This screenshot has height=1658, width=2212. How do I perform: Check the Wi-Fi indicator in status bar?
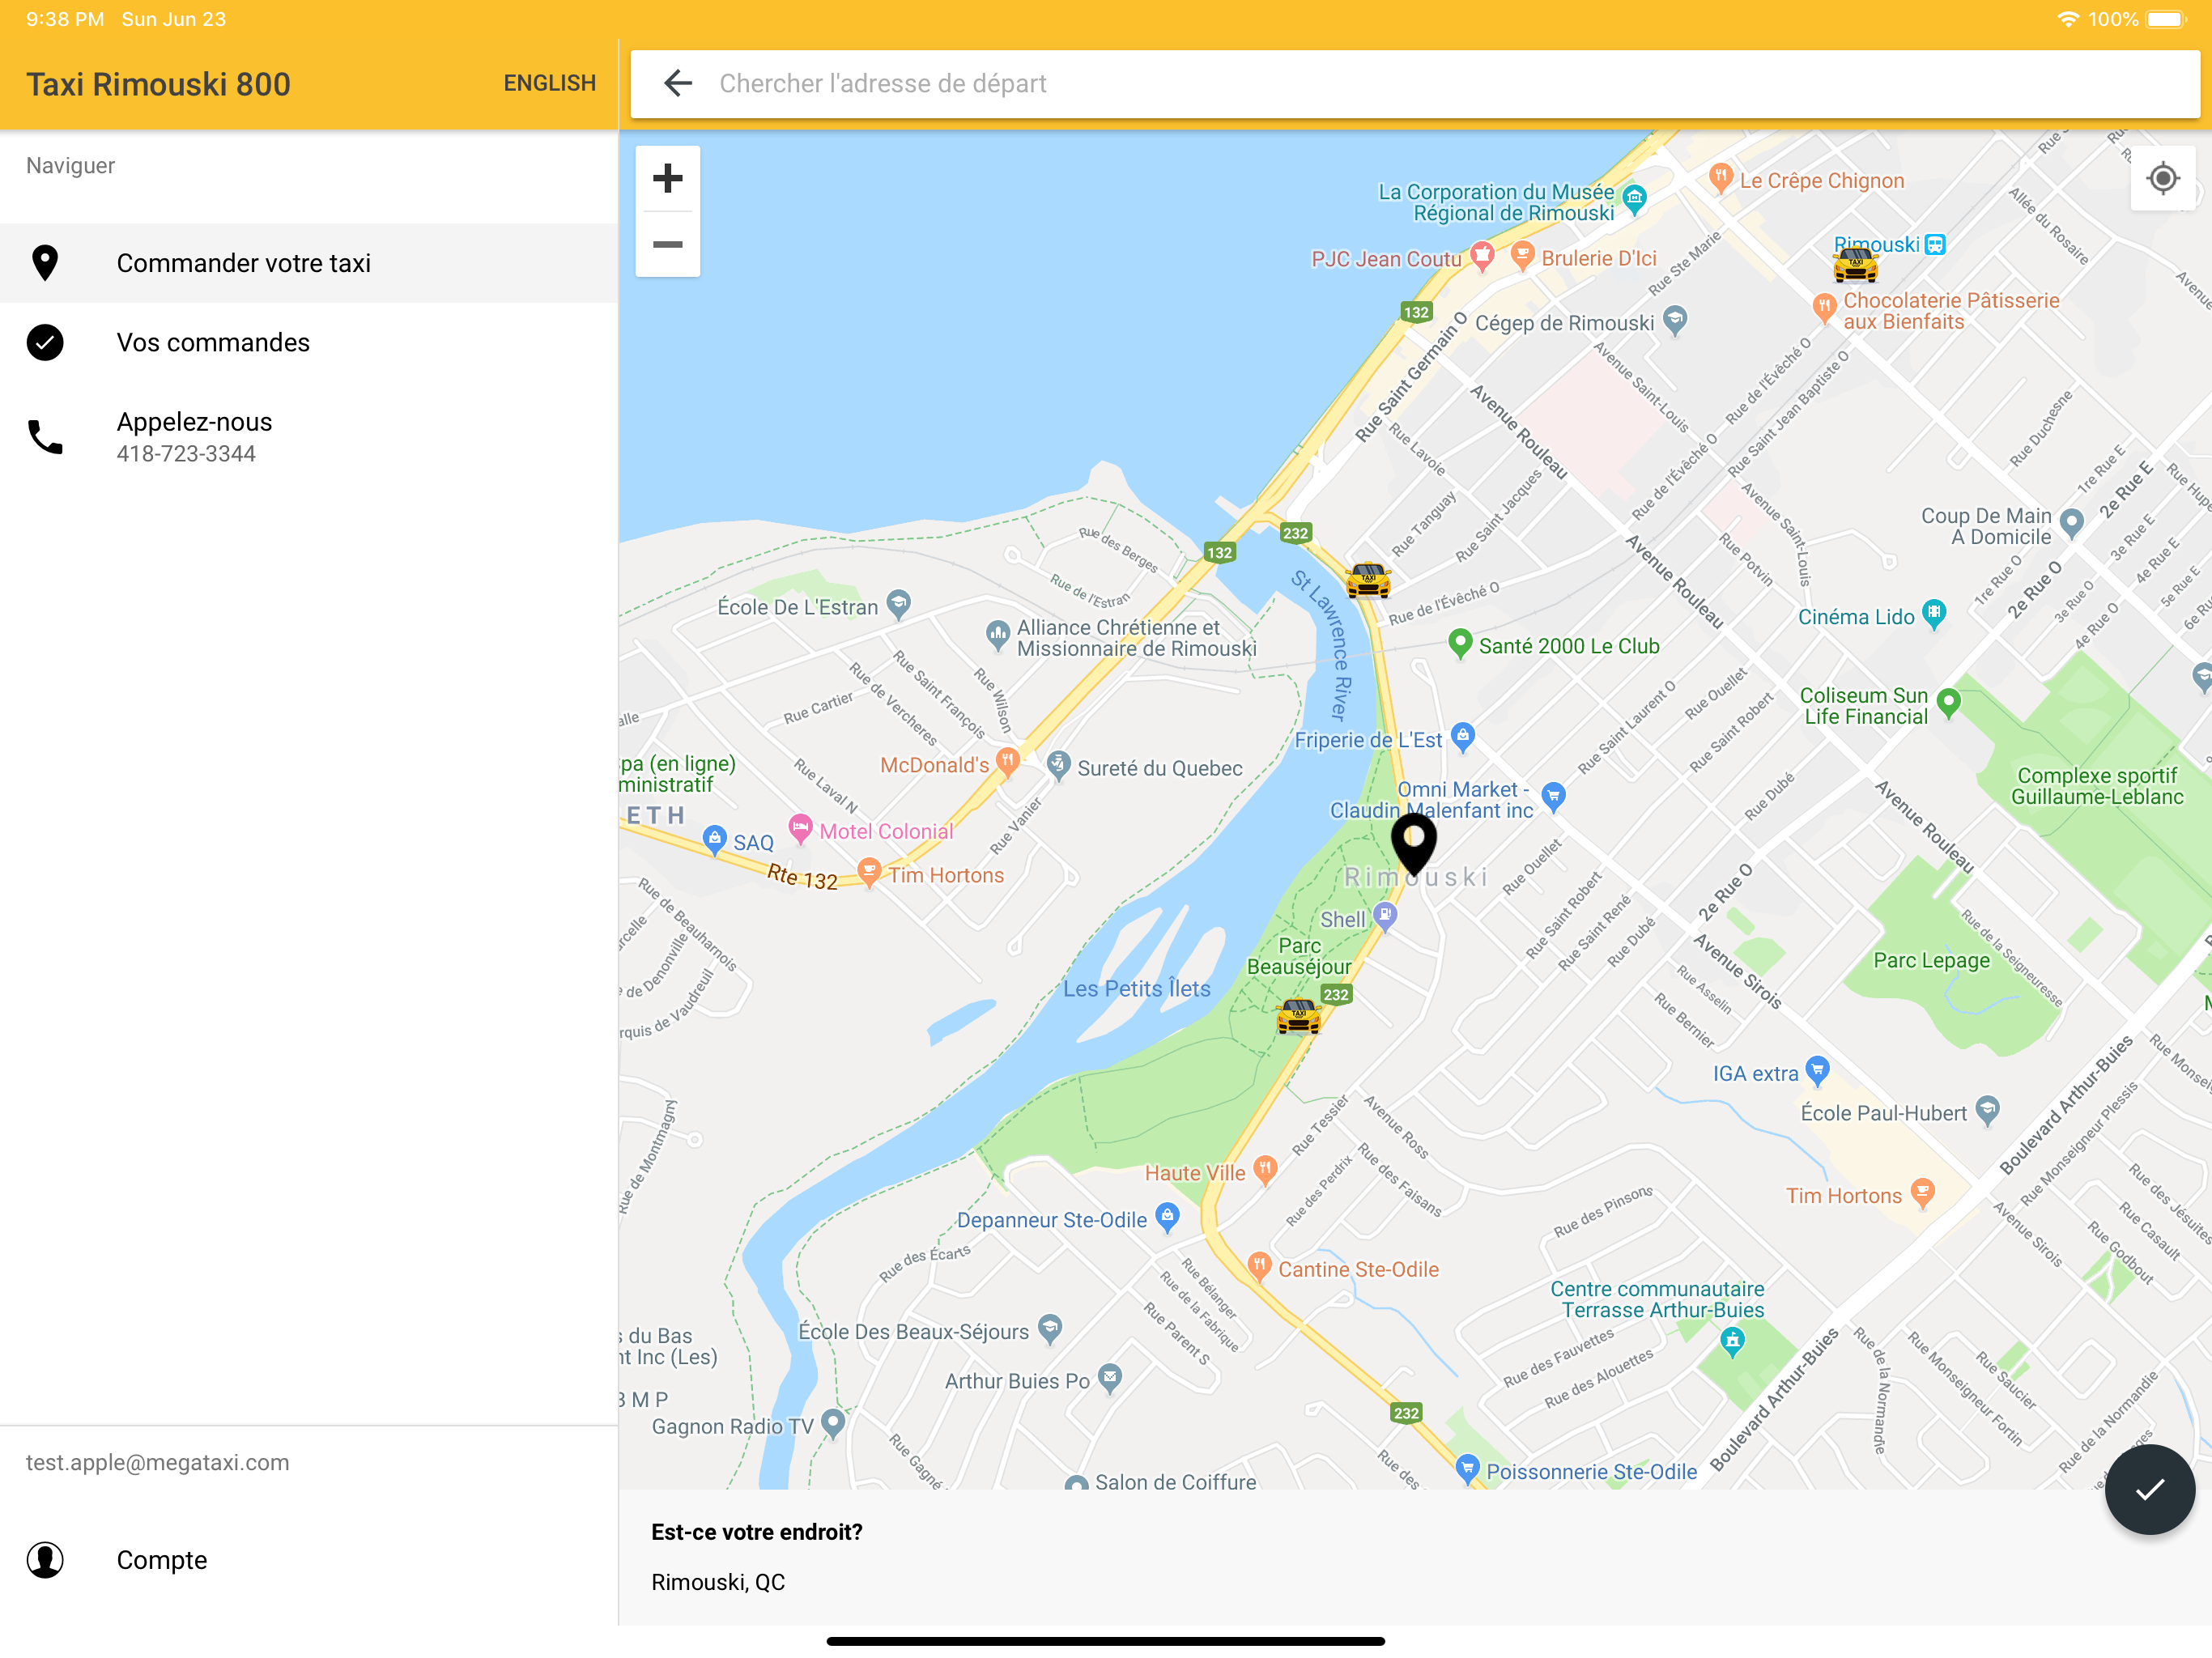2067,19
